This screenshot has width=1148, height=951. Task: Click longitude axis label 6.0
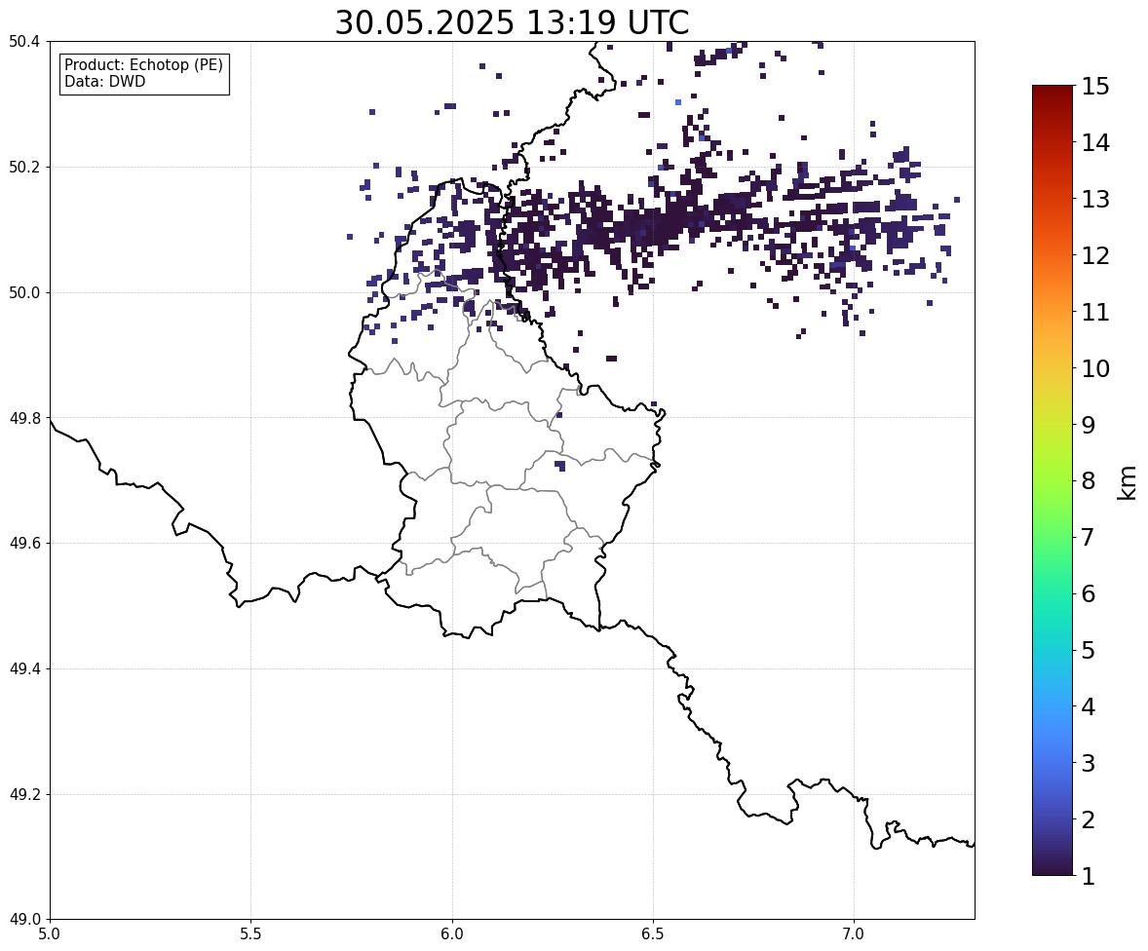452,934
